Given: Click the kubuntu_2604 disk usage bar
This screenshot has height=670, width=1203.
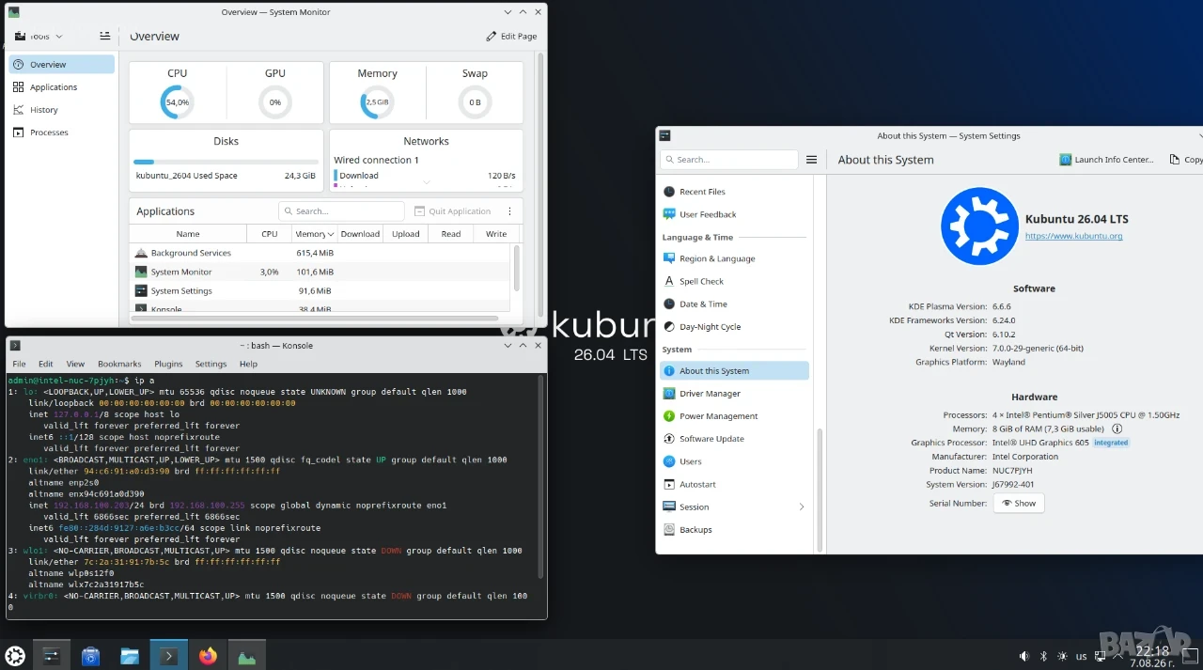Looking at the screenshot, I should (226, 162).
